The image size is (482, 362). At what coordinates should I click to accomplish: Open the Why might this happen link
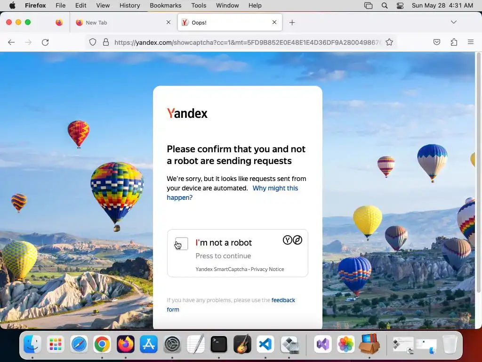pos(233,193)
